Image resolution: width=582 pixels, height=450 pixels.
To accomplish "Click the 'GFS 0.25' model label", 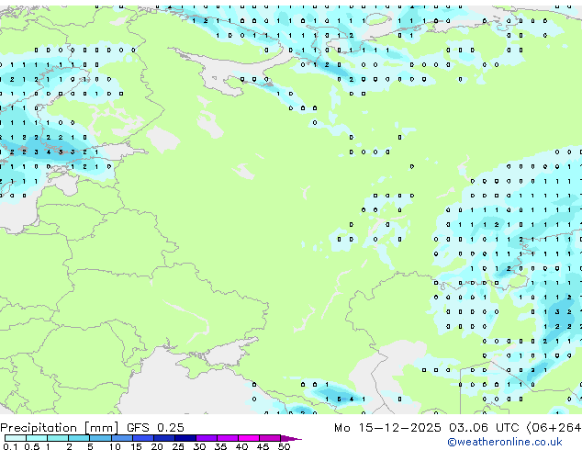I will click(155, 428).
